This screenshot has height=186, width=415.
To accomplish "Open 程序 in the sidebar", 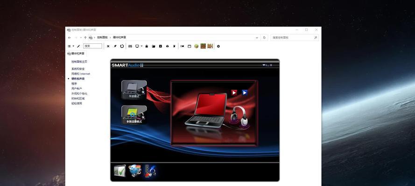I will coord(74,84).
